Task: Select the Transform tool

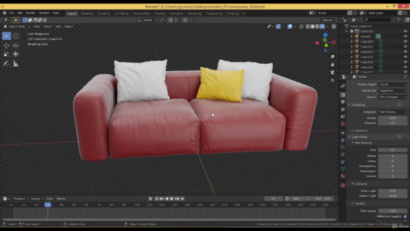Action: tap(15, 54)
